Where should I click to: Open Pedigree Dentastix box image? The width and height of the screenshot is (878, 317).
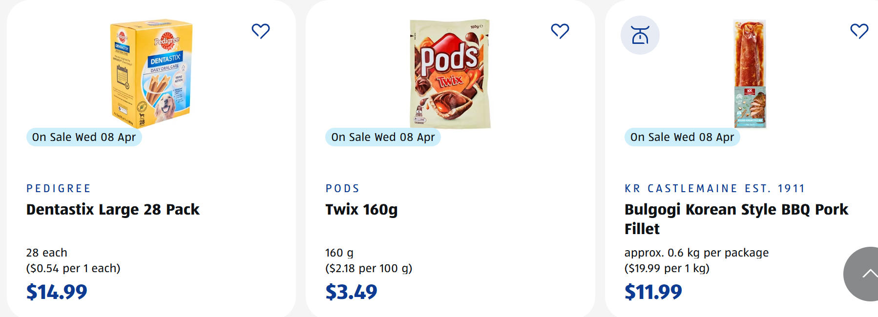[151, 73]
